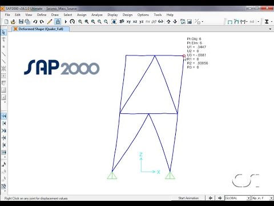
Task: Undo the last action
Action: coord(35,22)
